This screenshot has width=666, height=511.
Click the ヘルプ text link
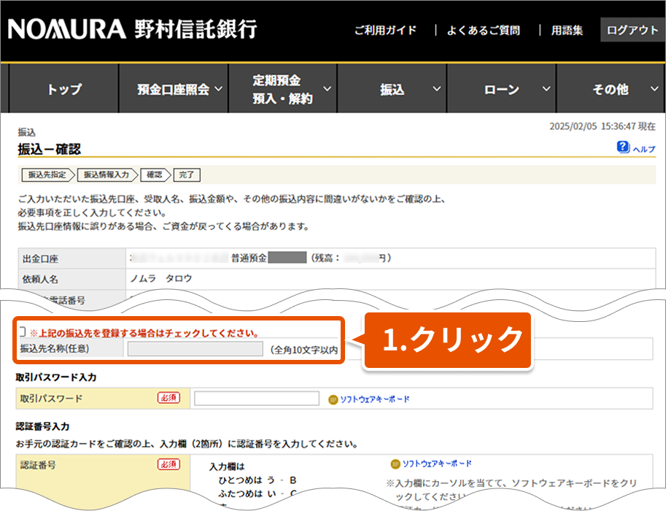[643, 149]
